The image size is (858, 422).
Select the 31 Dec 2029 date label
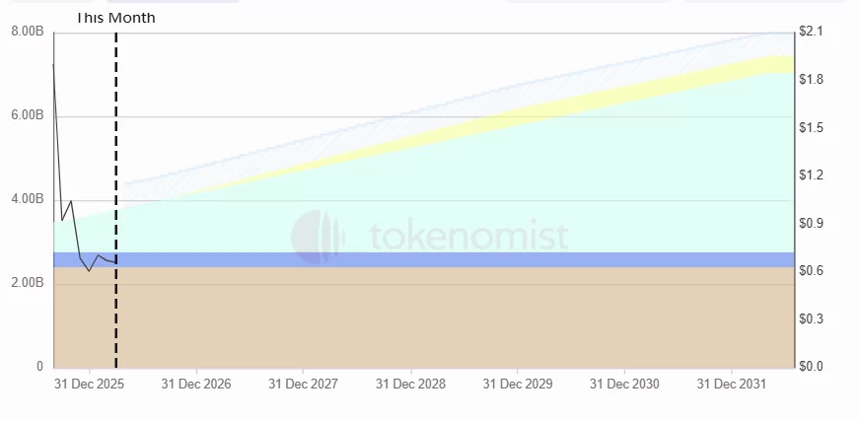518,384
